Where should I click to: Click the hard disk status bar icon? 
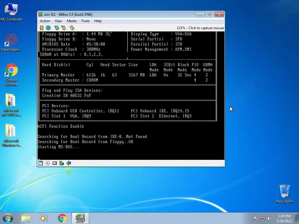(x=55, y=163)
